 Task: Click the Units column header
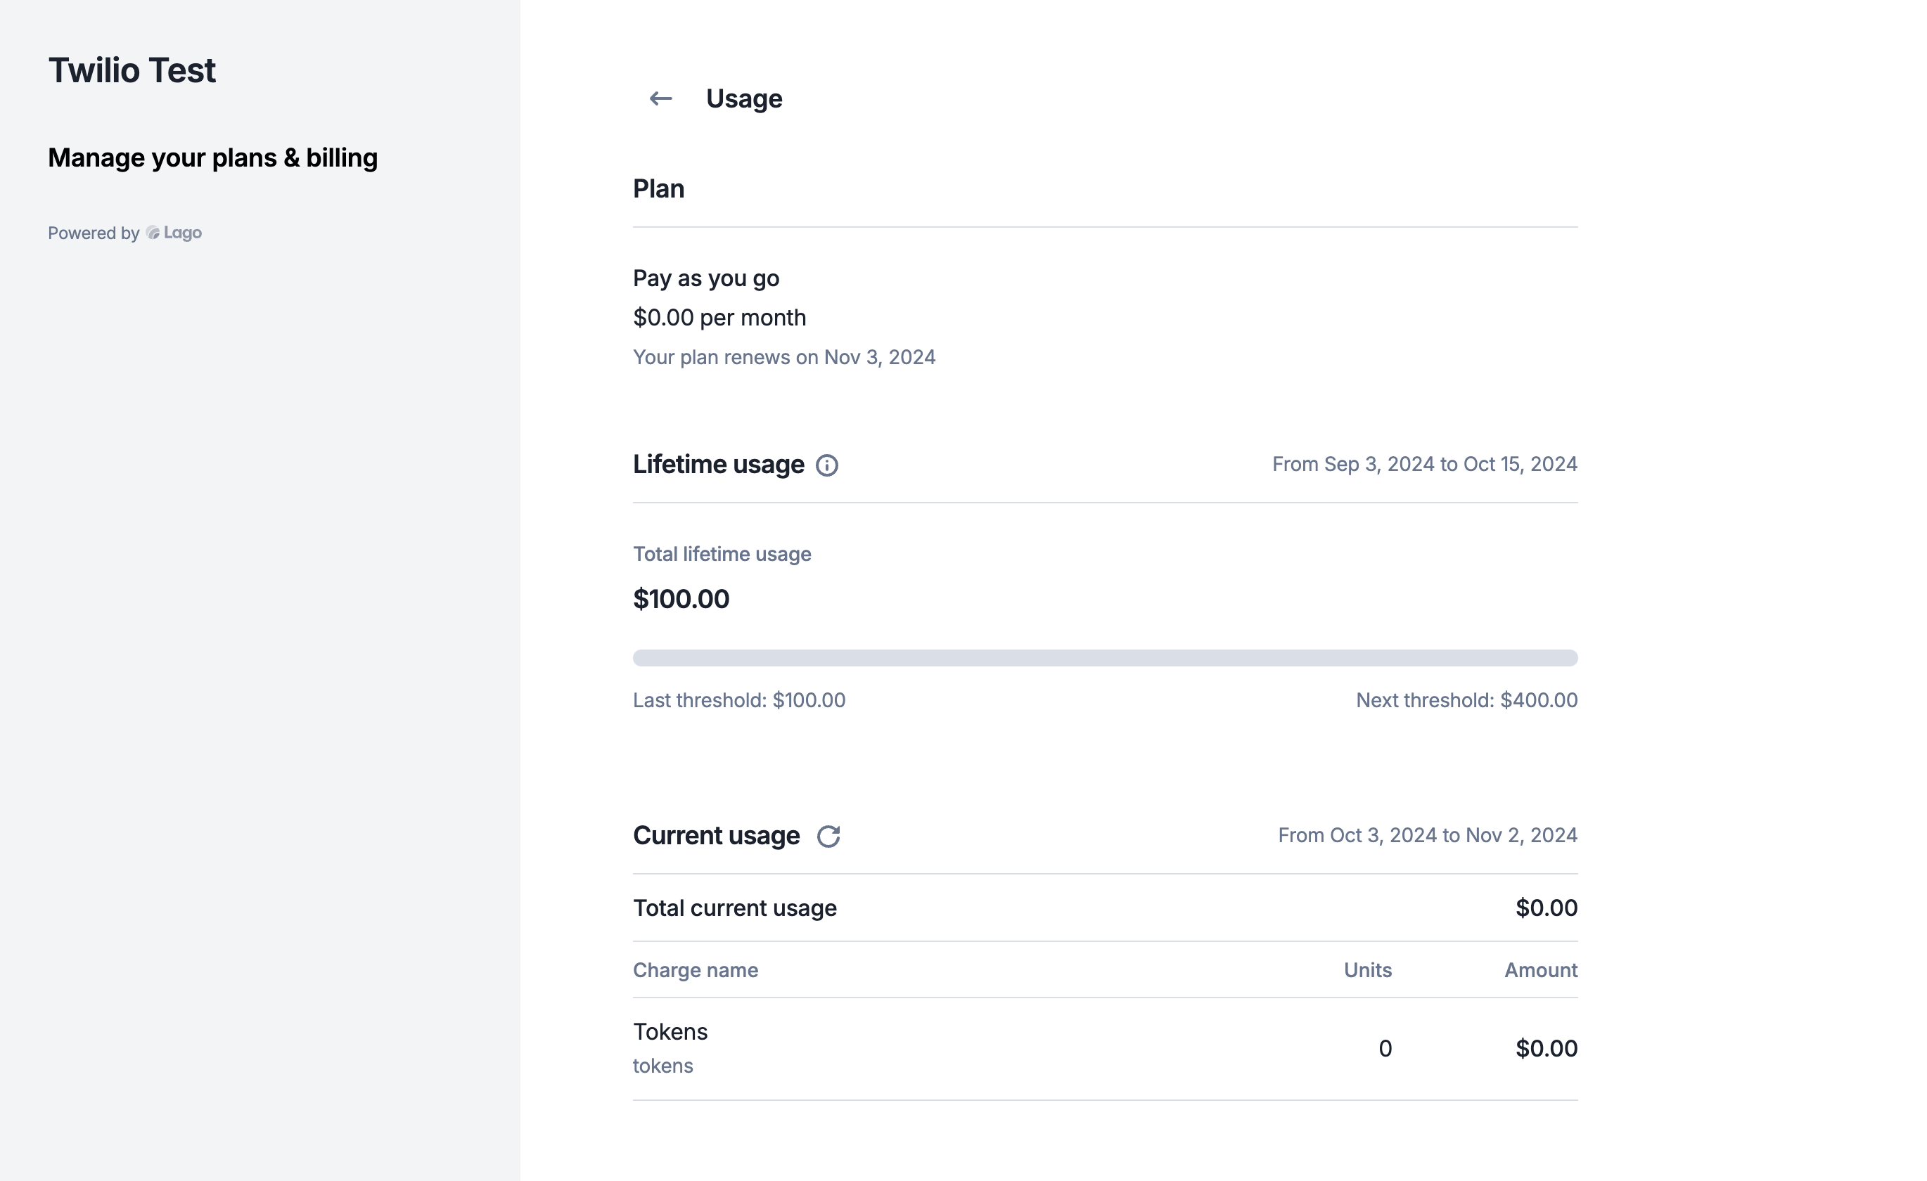pyautogui.click(x=1367, y=970)
